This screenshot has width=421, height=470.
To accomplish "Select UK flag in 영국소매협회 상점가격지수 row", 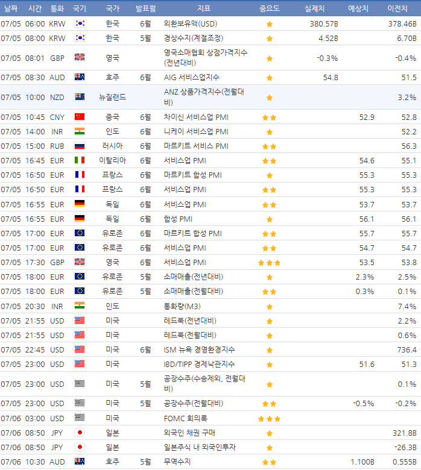I will click(x=80, y=57).
